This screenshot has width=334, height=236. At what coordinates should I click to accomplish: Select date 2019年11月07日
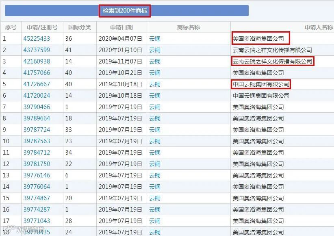click(x=120, y=61)
